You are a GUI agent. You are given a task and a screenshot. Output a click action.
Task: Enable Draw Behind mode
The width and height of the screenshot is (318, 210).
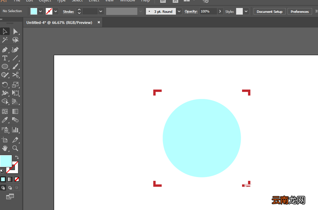coord(10,188)
